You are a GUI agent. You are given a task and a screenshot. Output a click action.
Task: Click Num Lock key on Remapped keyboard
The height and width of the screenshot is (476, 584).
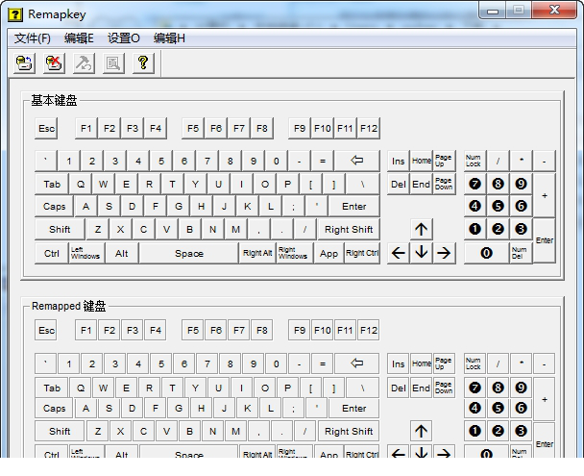coord(474,363)
